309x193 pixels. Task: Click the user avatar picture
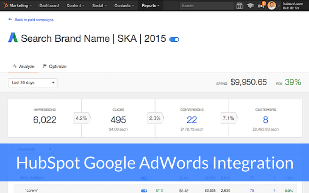[272, 5]
